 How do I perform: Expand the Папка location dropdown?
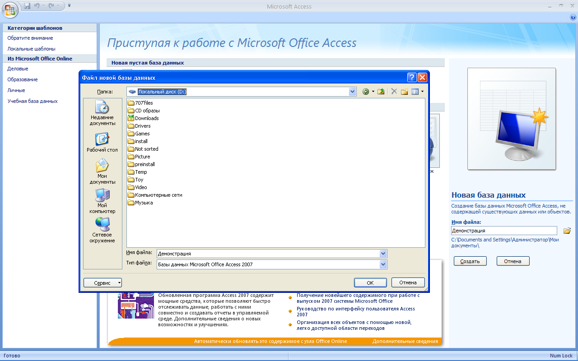pyautogui.click(x=352, y=92)
